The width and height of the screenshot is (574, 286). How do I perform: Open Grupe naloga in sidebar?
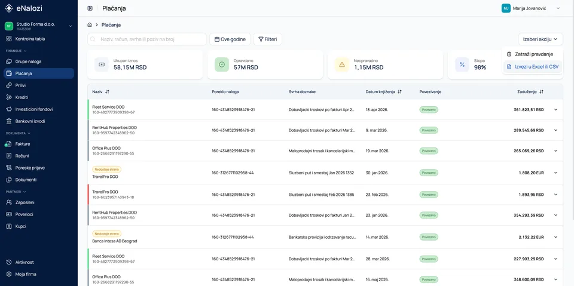(39, 61)
